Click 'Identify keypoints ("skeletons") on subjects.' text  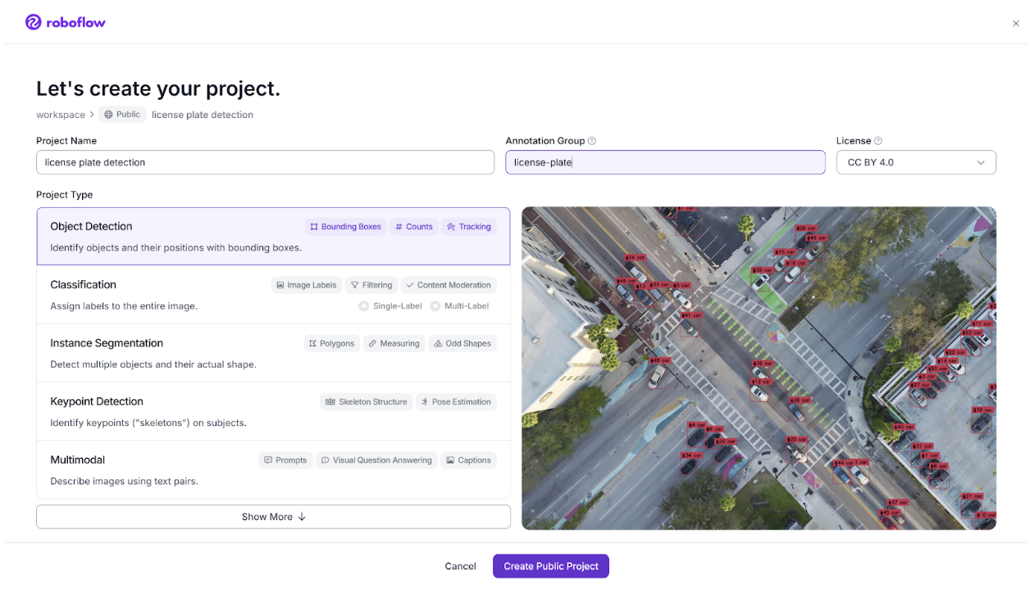coord(148,424)
